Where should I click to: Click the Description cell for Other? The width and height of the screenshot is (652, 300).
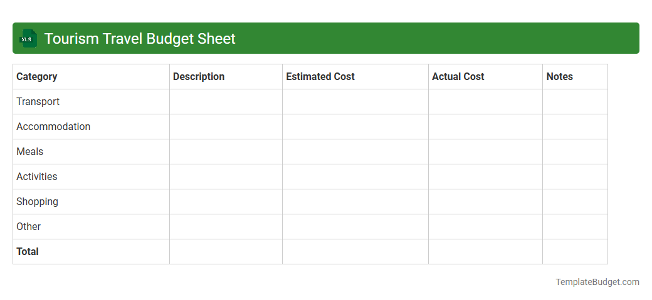(x=226, y=227)
